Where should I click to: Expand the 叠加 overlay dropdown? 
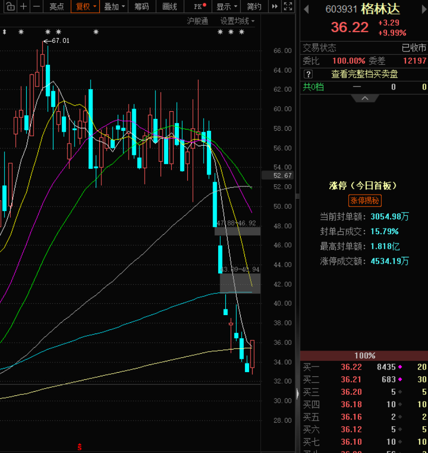pyautogui.click(x=114, y=6)
